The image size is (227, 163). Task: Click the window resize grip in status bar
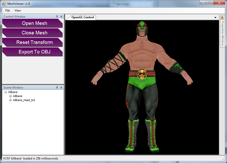click(223, 159)
